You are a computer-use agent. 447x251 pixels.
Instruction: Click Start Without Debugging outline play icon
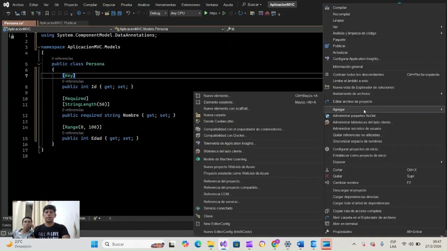(224, 13)
